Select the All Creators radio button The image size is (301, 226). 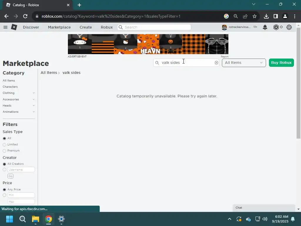[4, 164]
